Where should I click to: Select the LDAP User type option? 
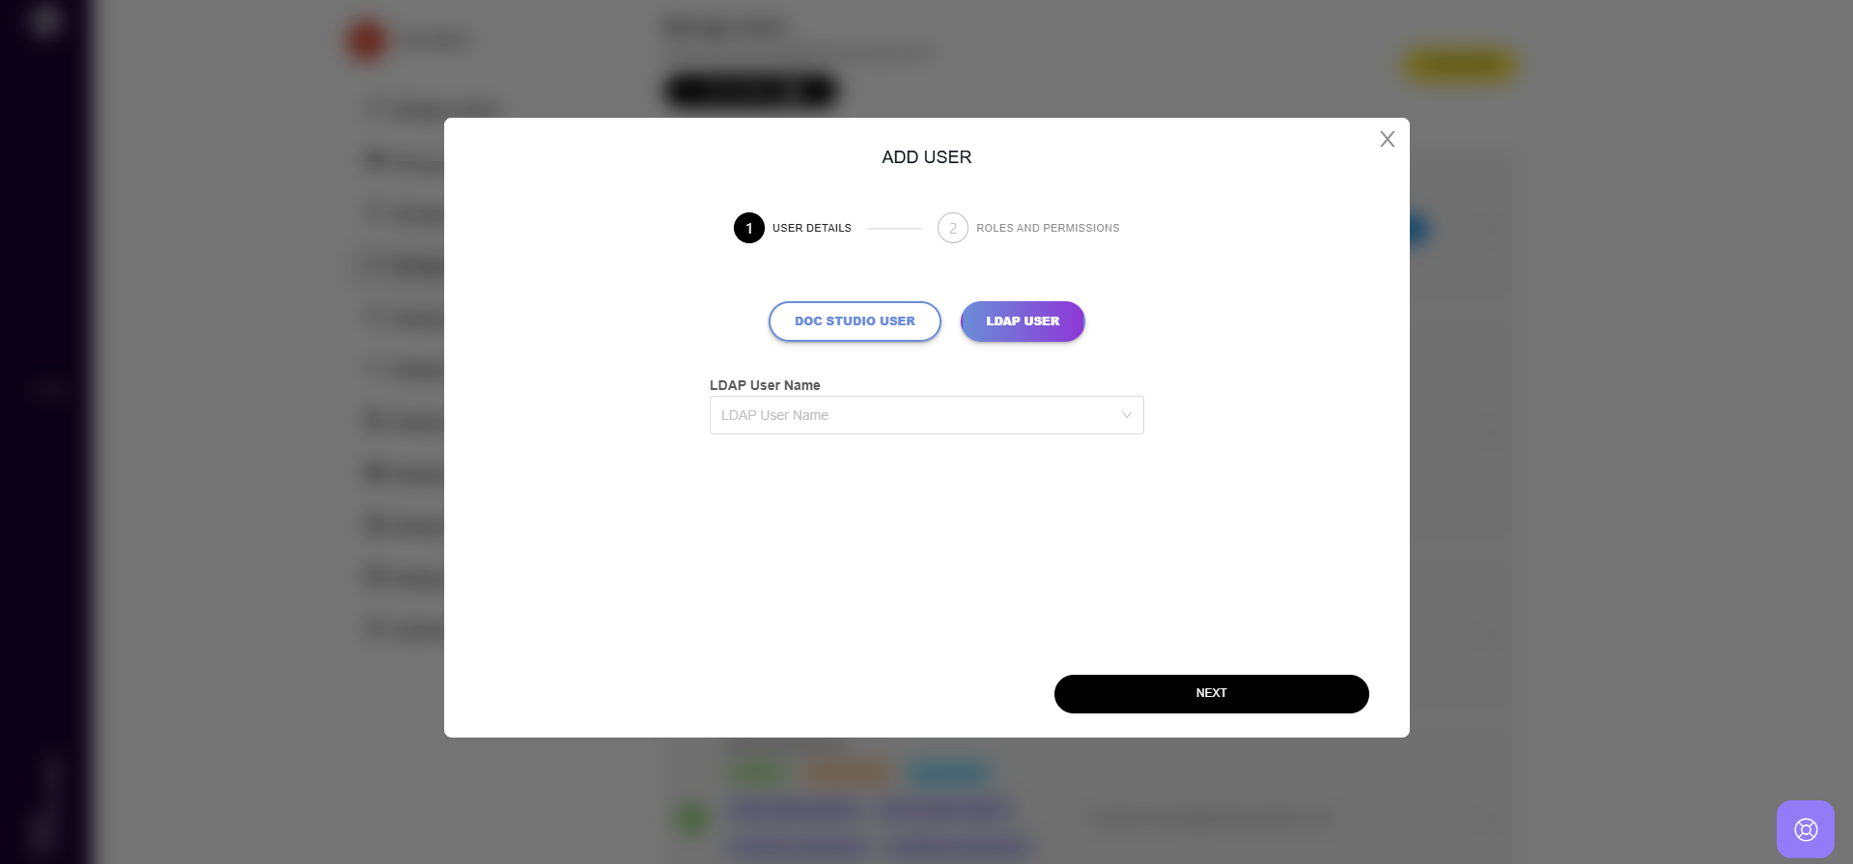pos(1023,321)
